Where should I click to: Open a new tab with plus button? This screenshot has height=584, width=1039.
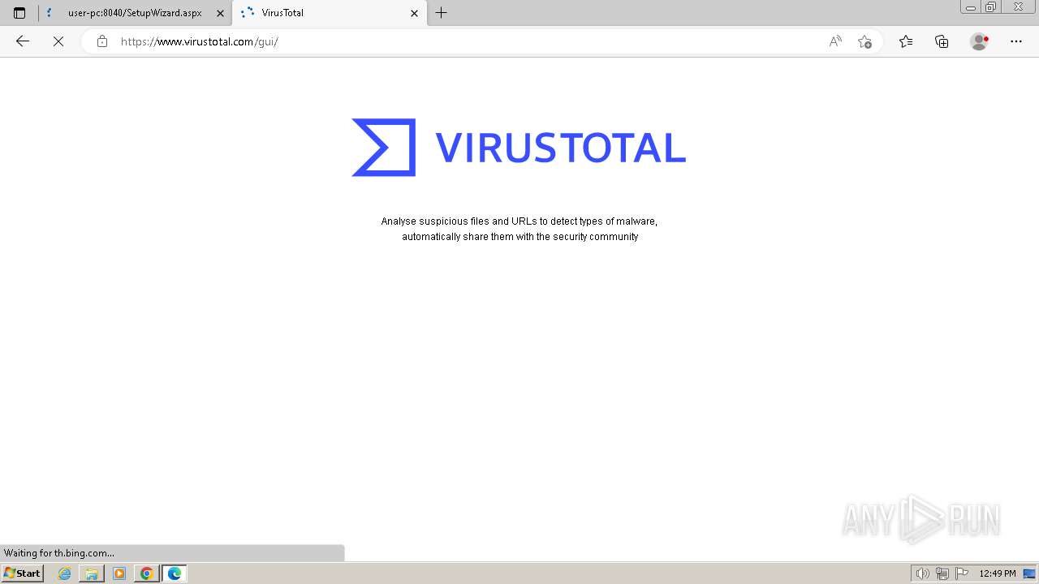(x=442, y=13)
